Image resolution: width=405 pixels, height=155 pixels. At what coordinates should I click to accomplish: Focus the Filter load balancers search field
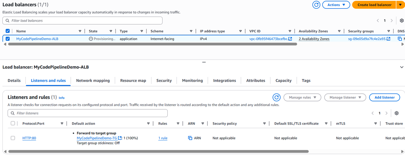(x=82, y=21)
